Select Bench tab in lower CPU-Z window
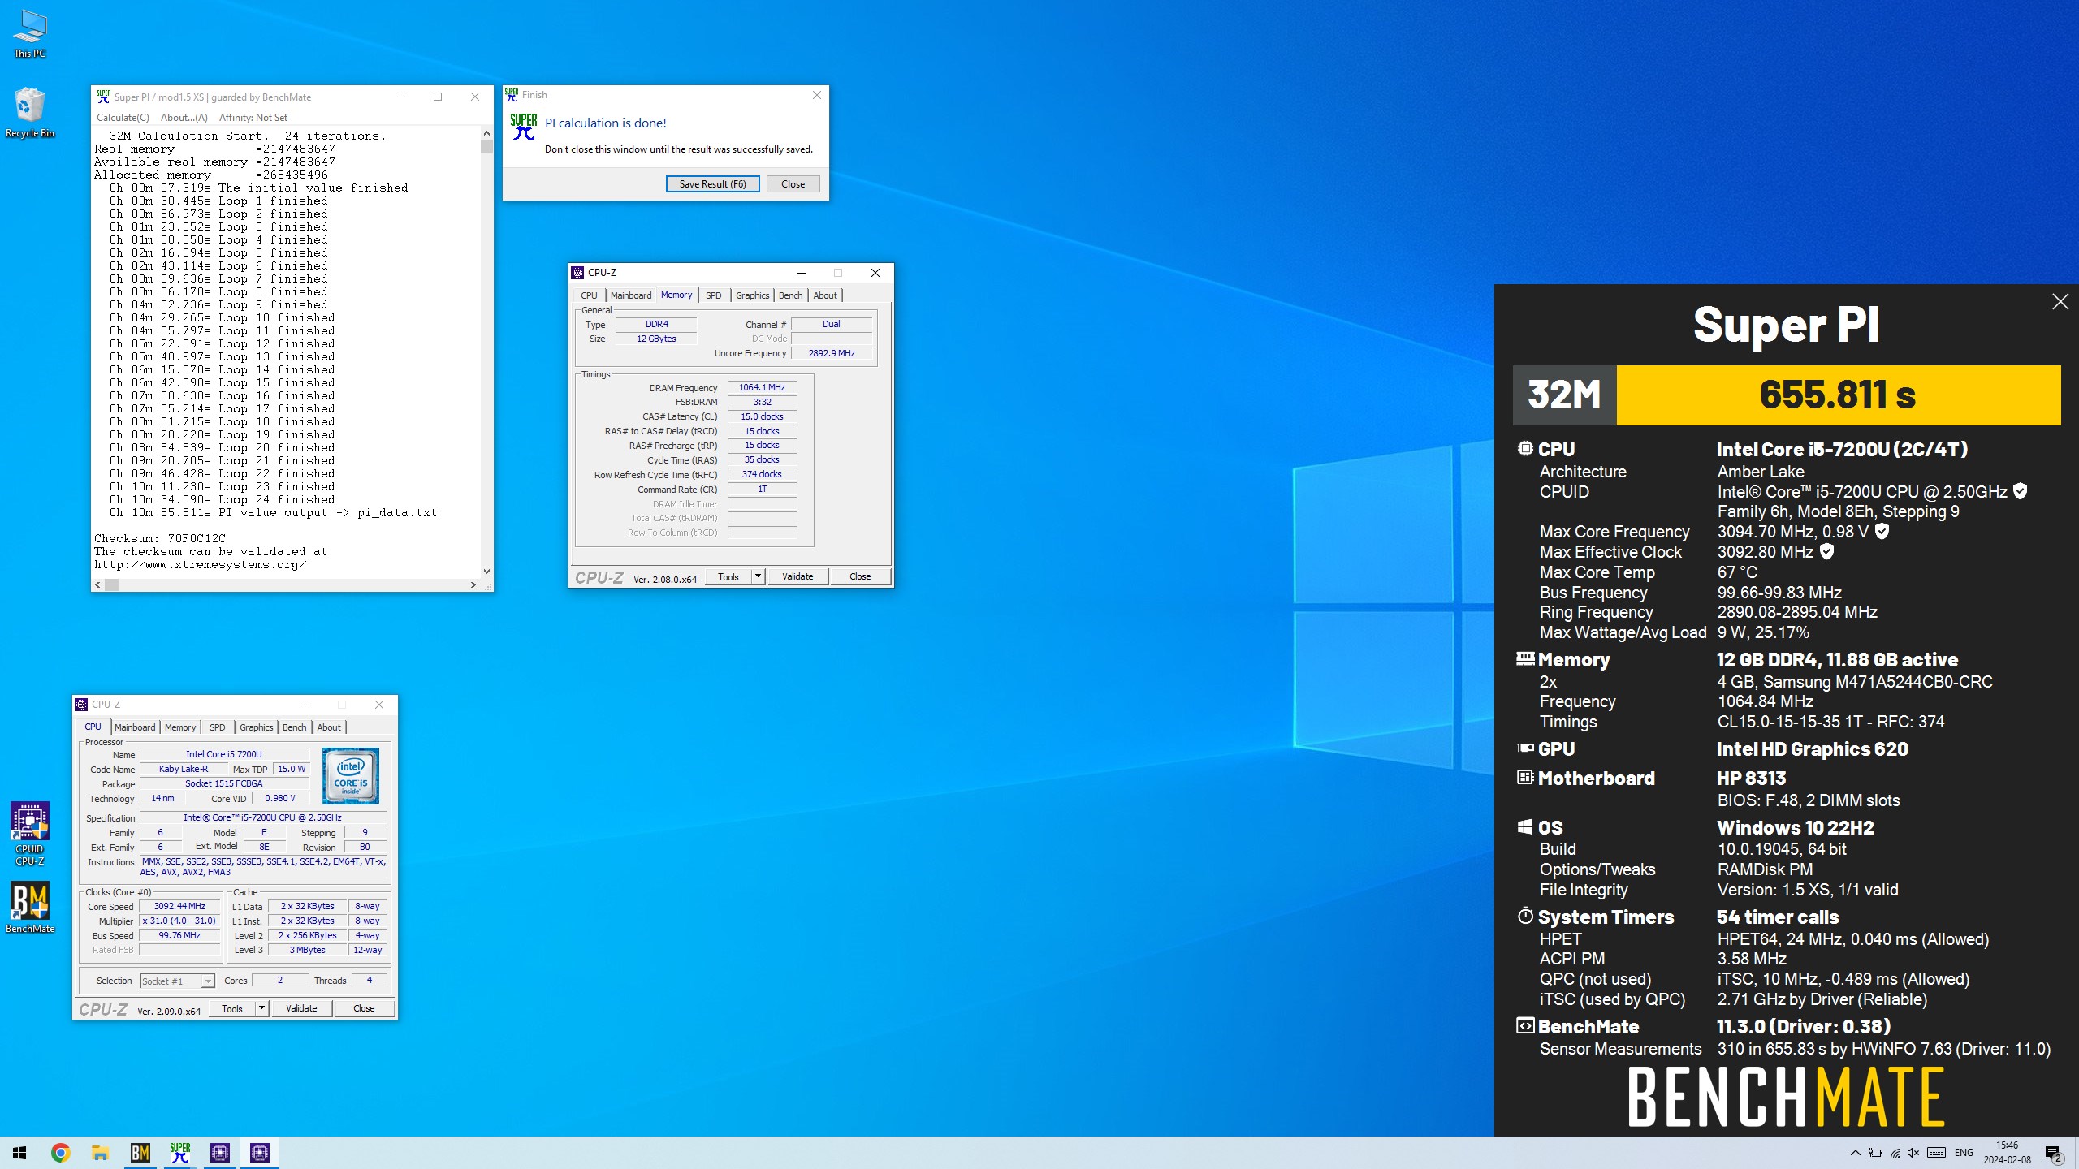 tap(294, 727)
